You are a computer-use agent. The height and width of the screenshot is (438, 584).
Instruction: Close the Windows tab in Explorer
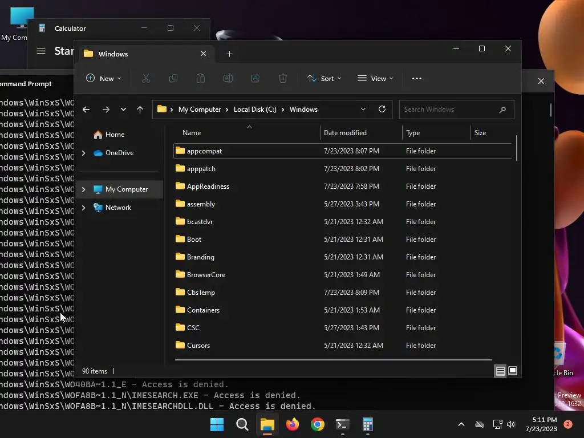tap(204, 54)
